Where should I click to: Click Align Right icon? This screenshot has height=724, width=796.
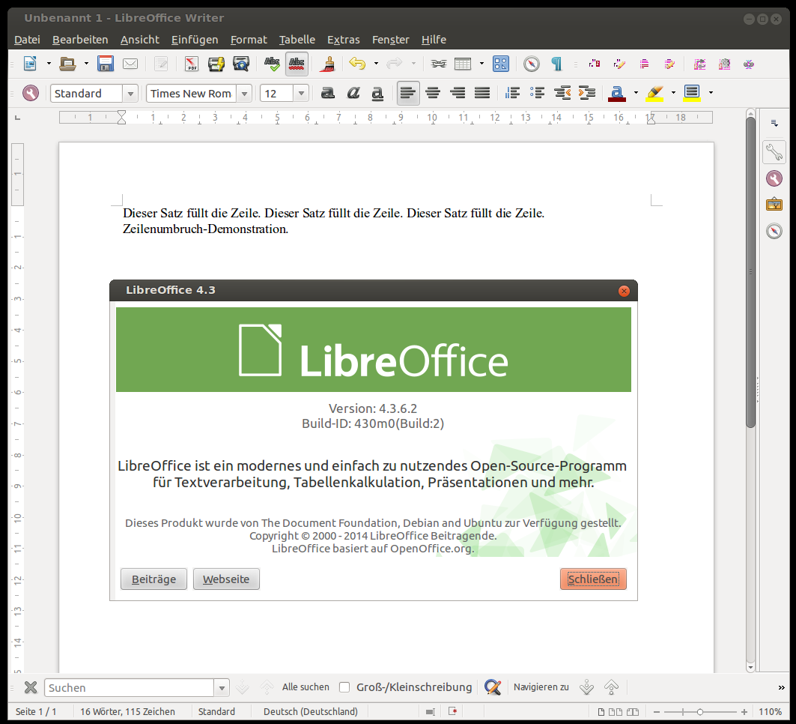click(x=458, y=93)
